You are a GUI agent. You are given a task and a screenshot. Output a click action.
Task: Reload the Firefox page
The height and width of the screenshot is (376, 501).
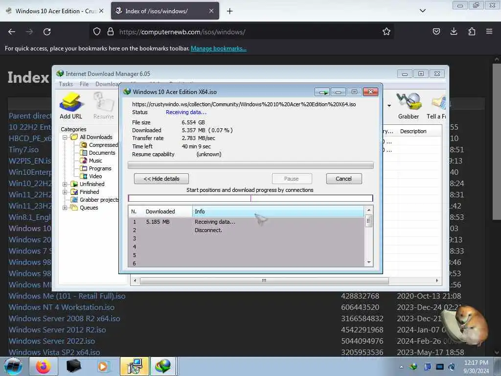tap(47, 32)
